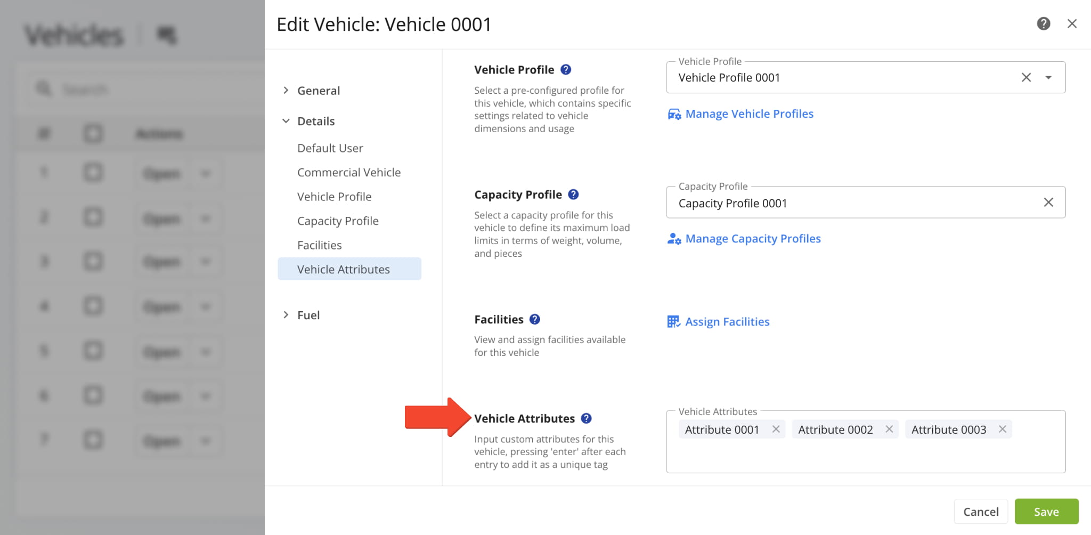This screenshot has width=1091, height=535.
Task: Collapse the Details section
Action: click(x=286, y=121)
